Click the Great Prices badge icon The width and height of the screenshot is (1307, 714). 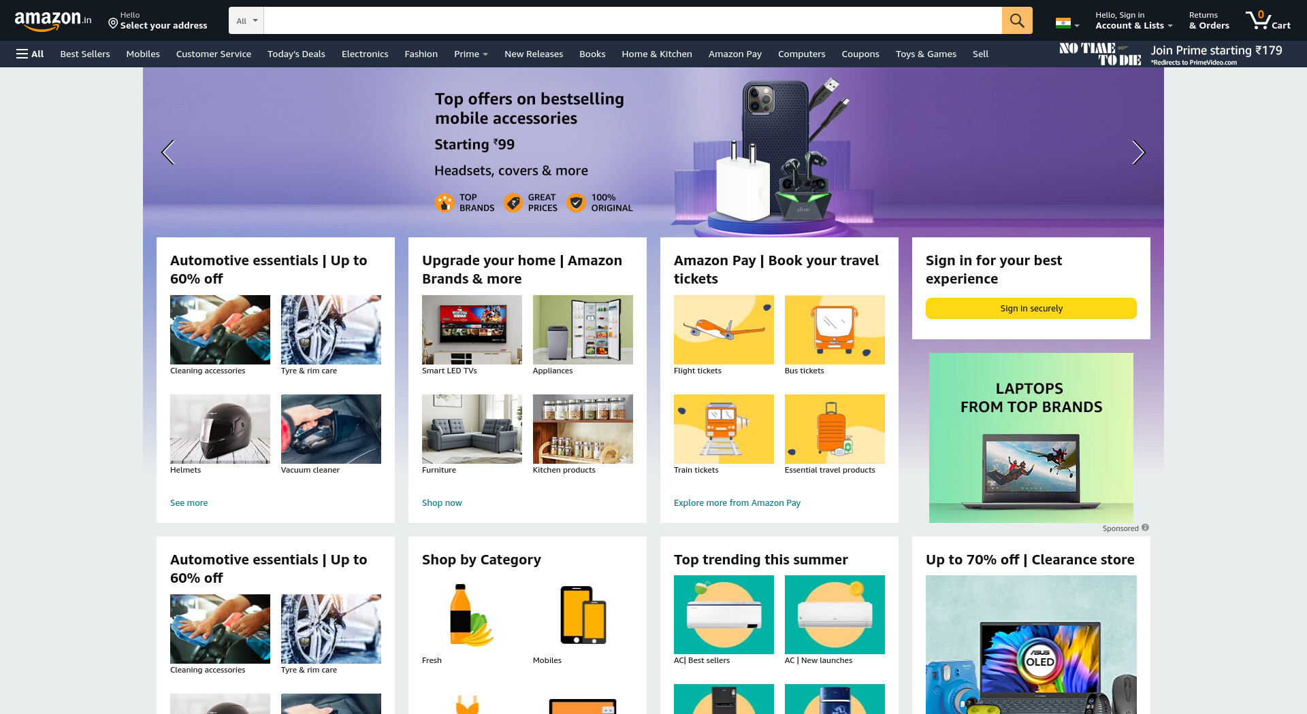point(513,203)
